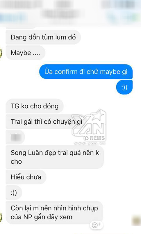141x234 pixels.
Task: Select the "Maybe ...." message bubble
Action: click(25, 53)
